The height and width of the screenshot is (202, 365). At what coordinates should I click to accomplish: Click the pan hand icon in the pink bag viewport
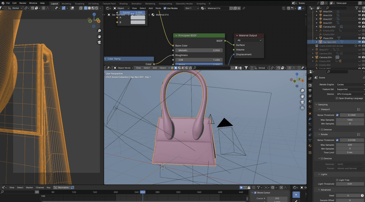tap(302, 96)
